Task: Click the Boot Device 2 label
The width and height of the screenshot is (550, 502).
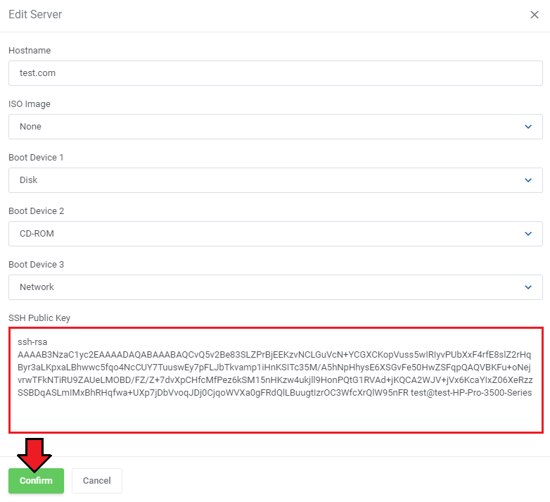Action: coord(36,211)
